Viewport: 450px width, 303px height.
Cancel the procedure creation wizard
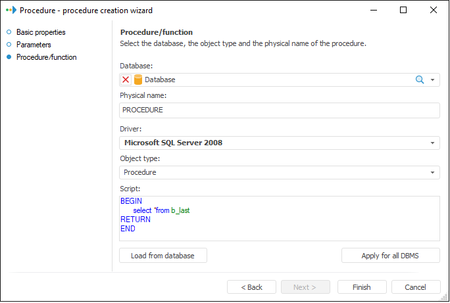pyautogui.click(x=416, y=287)
